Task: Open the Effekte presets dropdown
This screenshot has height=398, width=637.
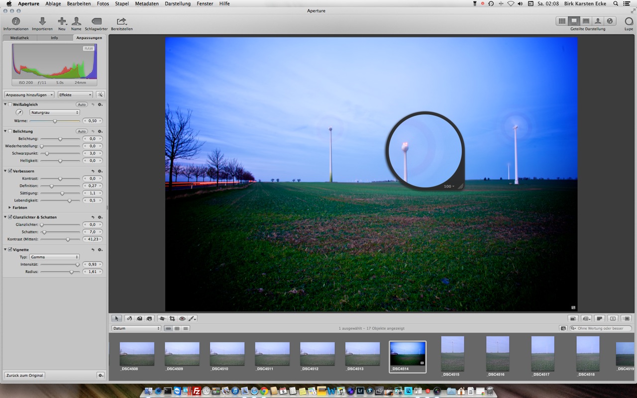Action: pos(75,95)
